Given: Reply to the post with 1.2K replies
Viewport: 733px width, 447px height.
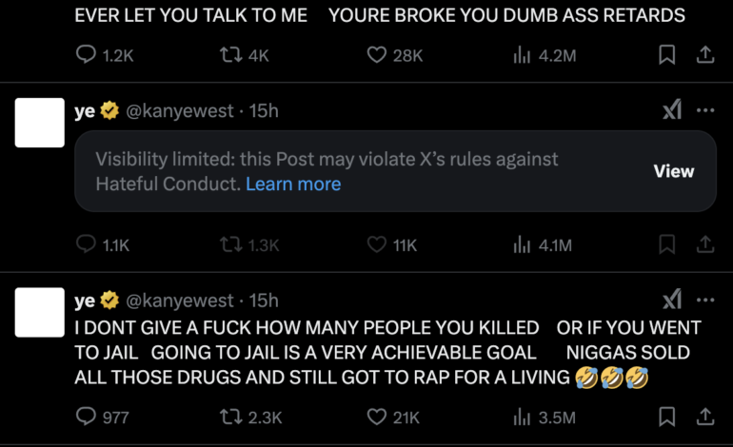Looking at the screenshot, I should [x=86, y=55].
